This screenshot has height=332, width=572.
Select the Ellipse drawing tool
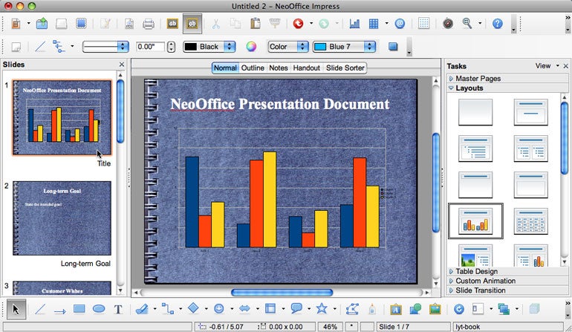click(99, 309)
